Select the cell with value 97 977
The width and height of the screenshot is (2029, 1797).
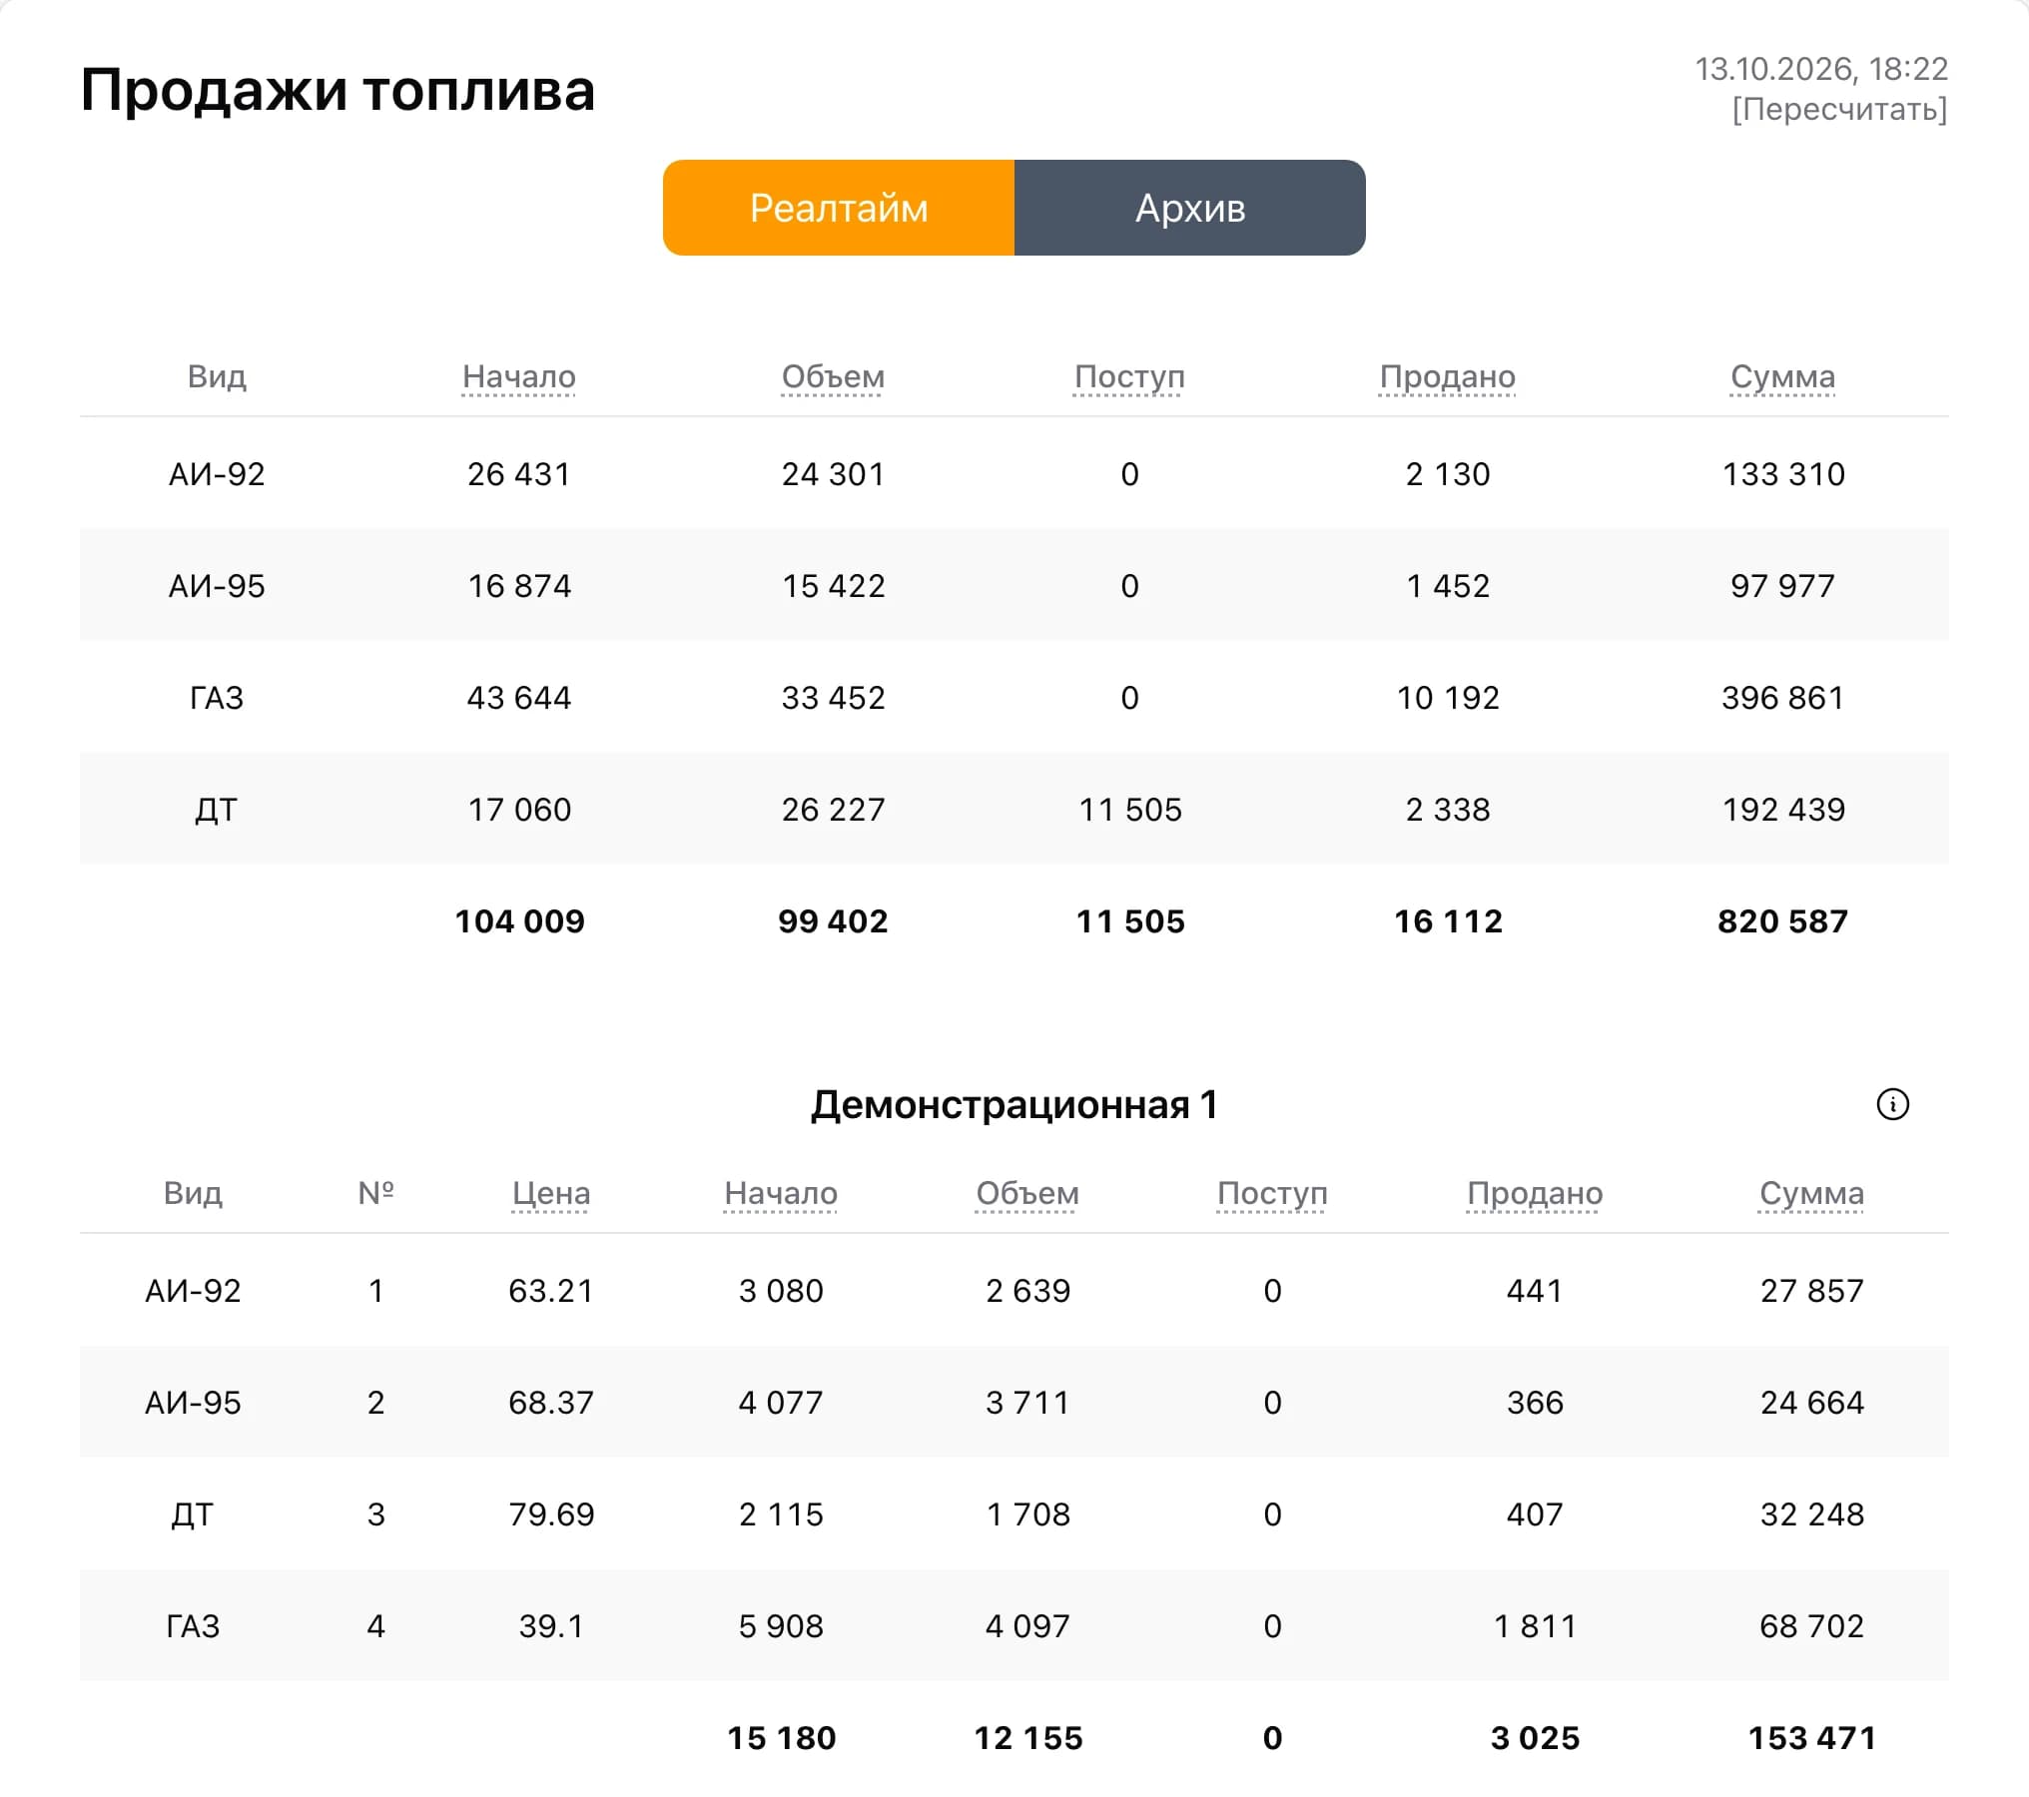click(1782, 586)
